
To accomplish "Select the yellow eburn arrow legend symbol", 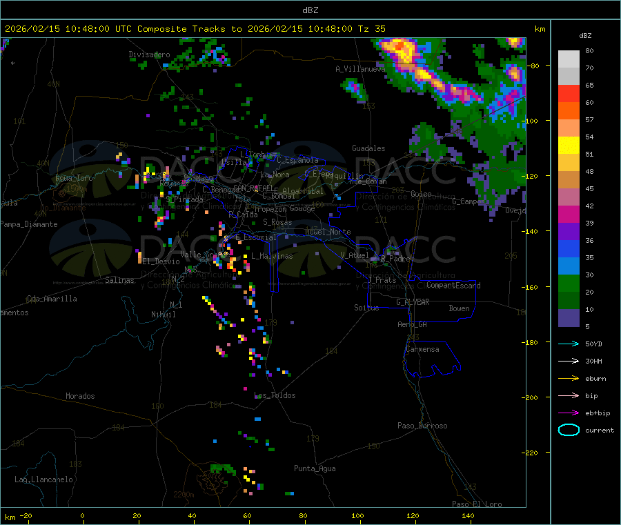I will (x=569, y=379).
